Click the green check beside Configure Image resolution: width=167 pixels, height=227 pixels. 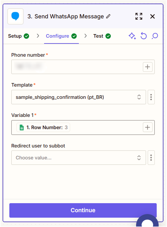point(74,36)
